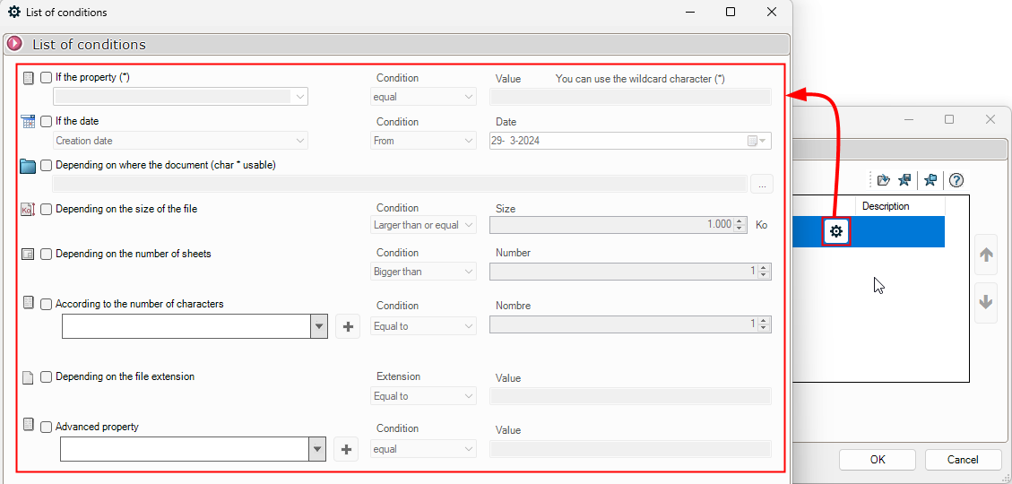Open the Larger than or equal dropdown
The height and width of the screenshot is (484, 1012).
(x=423, y=225)
